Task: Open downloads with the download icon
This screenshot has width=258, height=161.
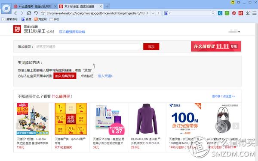Action: (x=248, y=13)
